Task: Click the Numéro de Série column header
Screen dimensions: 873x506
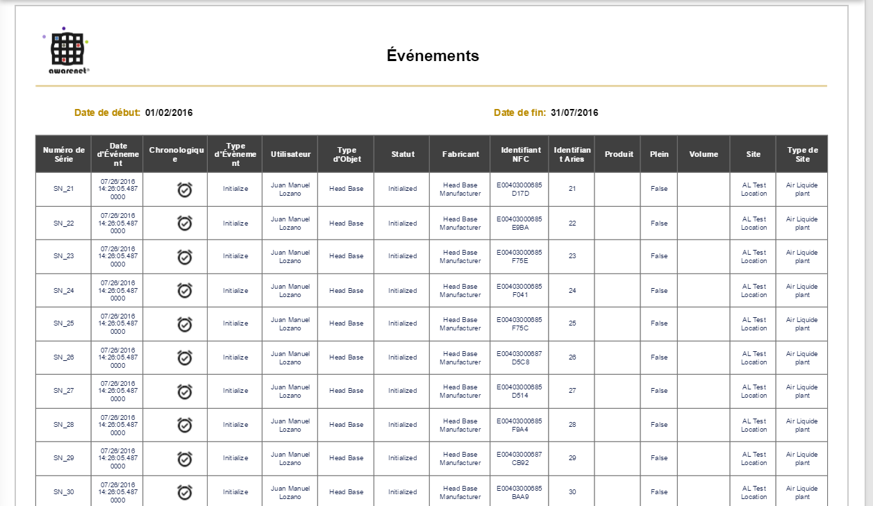Action: point(63,154)
